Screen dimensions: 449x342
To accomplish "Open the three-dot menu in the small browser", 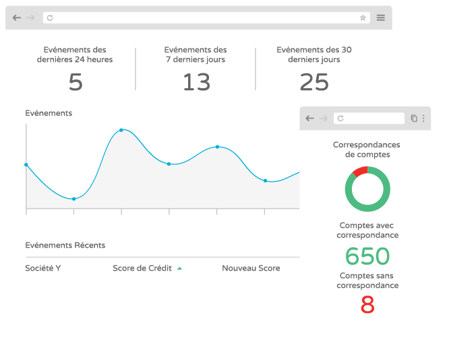I will (423, 118).
